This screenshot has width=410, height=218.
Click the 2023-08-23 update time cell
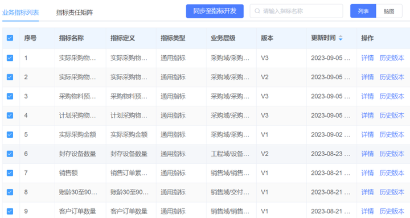(x=330, y=154)
